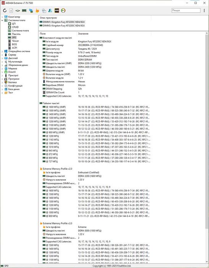Click the flat disk benchmark toolbar icon
The image size is (209, 268).
[18, 11]
